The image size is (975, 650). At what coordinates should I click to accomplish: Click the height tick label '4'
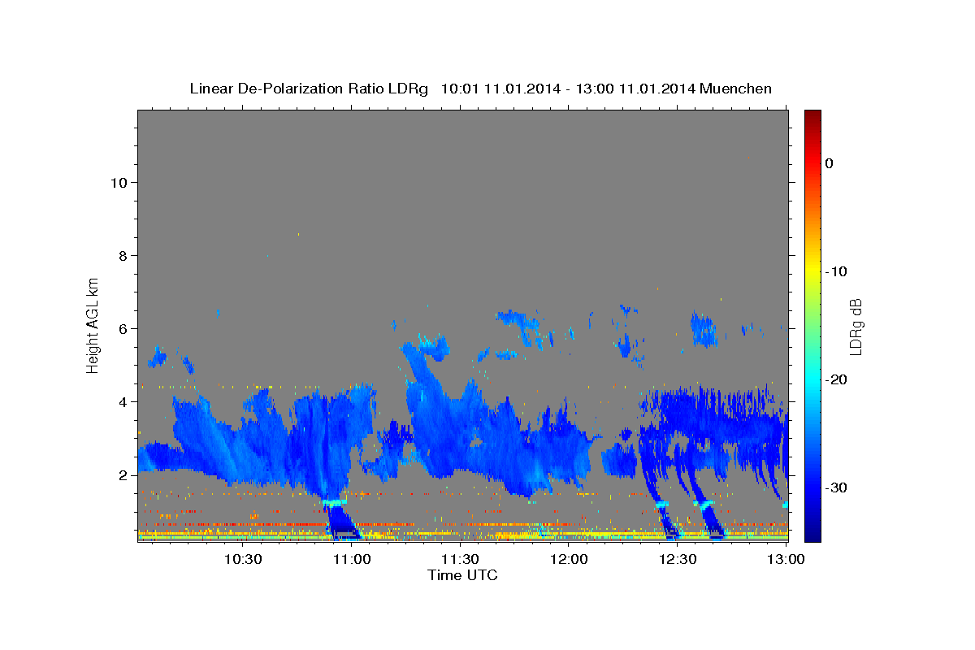(123, 402)
